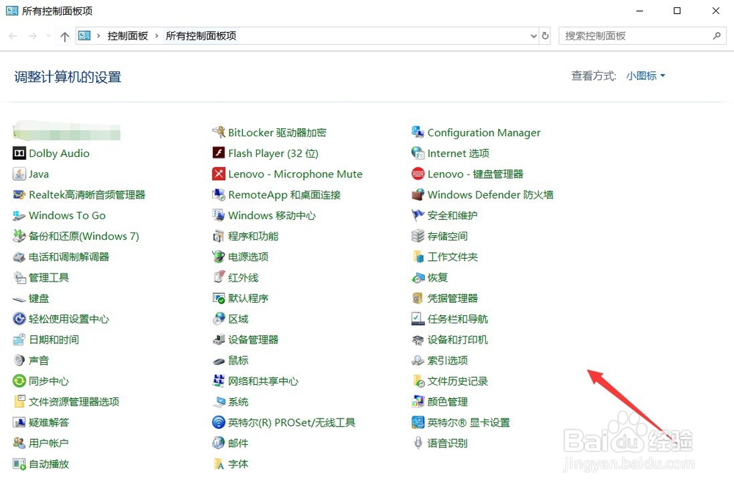
Task: Click the Flash Player icon
Action: click(219, 153)
